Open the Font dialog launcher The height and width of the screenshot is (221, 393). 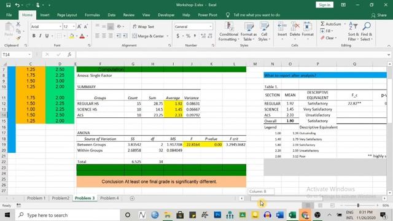tap(89, 45)
